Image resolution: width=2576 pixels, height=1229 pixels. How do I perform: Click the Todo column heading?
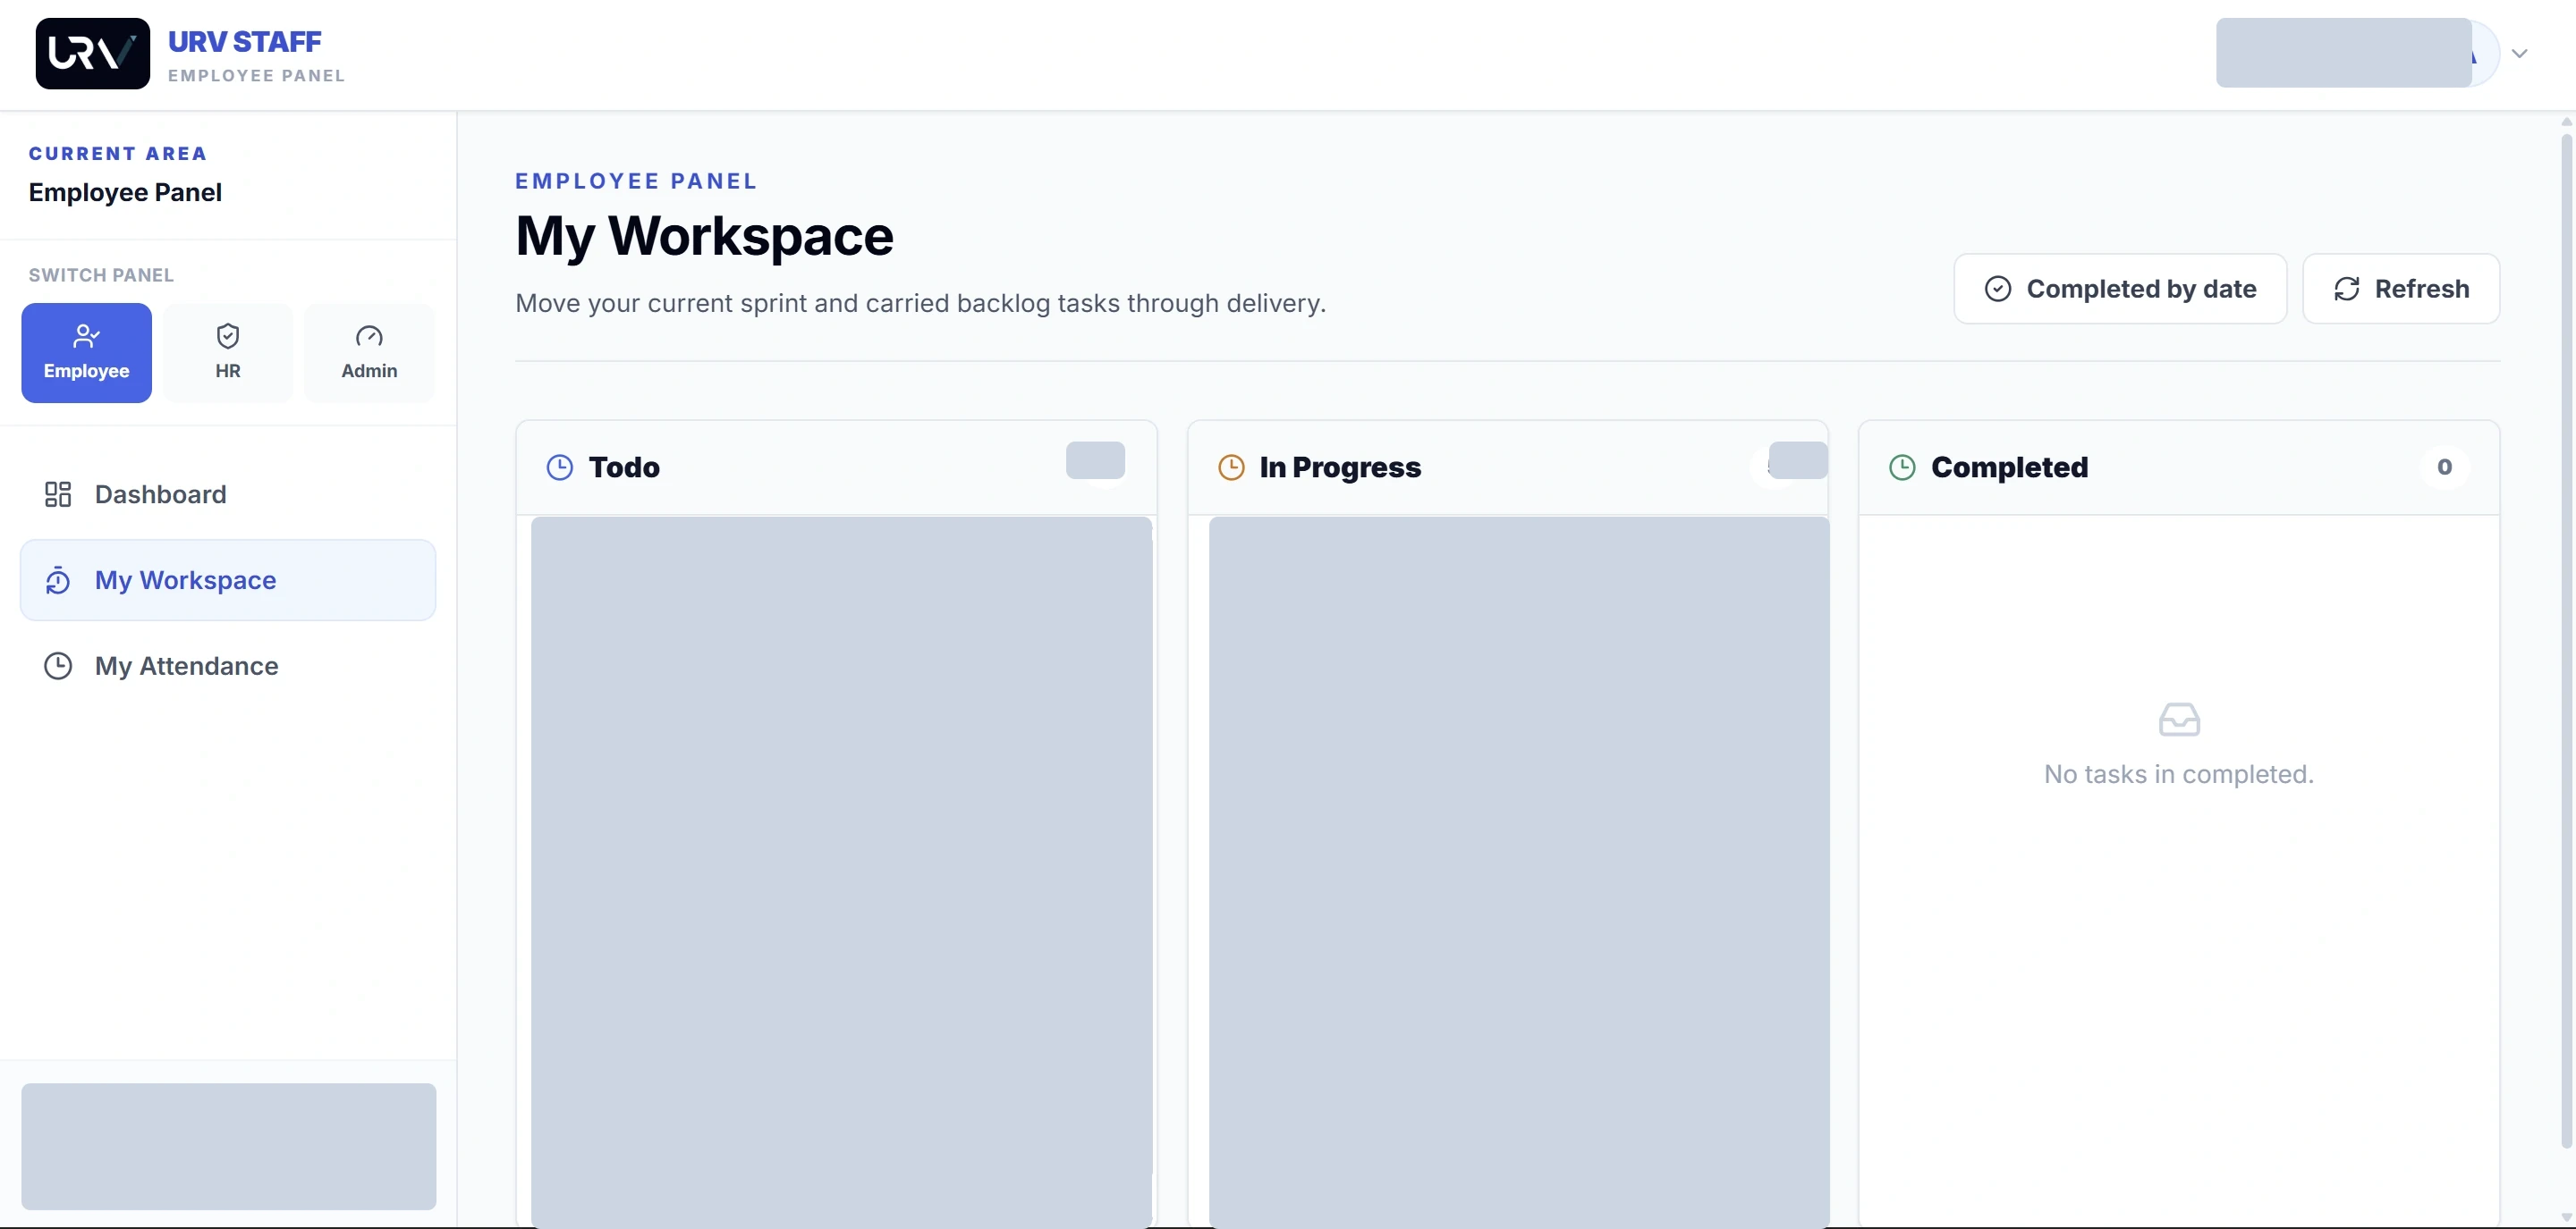point(624,467)
